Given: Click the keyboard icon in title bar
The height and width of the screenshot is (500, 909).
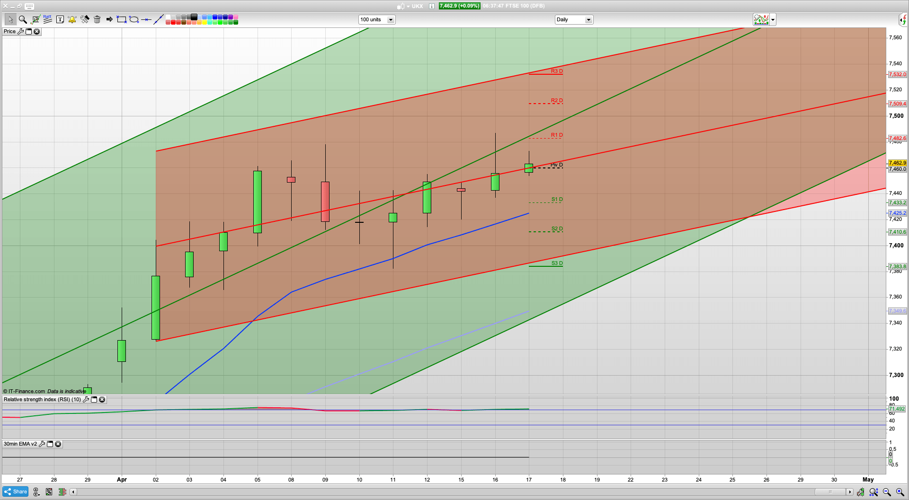Looking at the screenshot, I should pos(29,6).
